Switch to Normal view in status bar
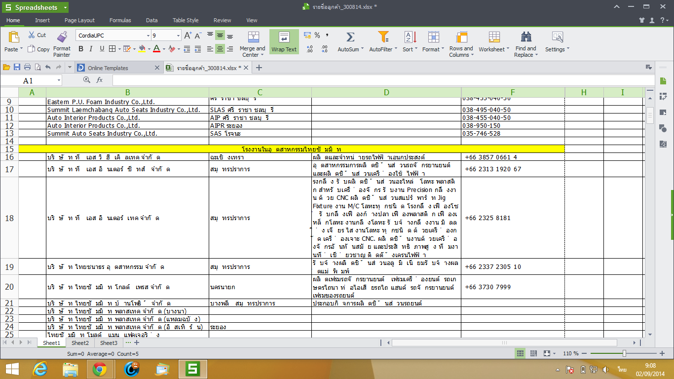Viewport: 674px width, 379px height. (520, 353)
